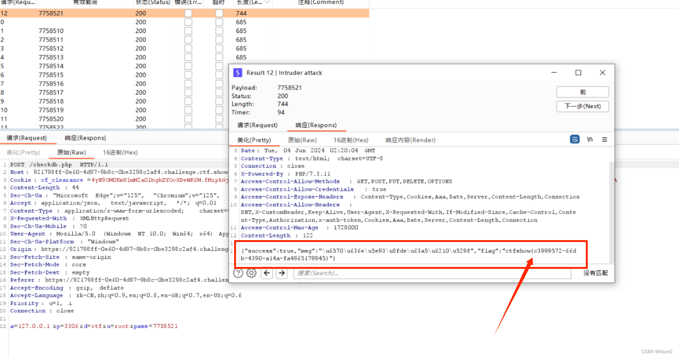
Task: Tick the error checkbox for payload 7758515
Action: click(x=188, y=75)
